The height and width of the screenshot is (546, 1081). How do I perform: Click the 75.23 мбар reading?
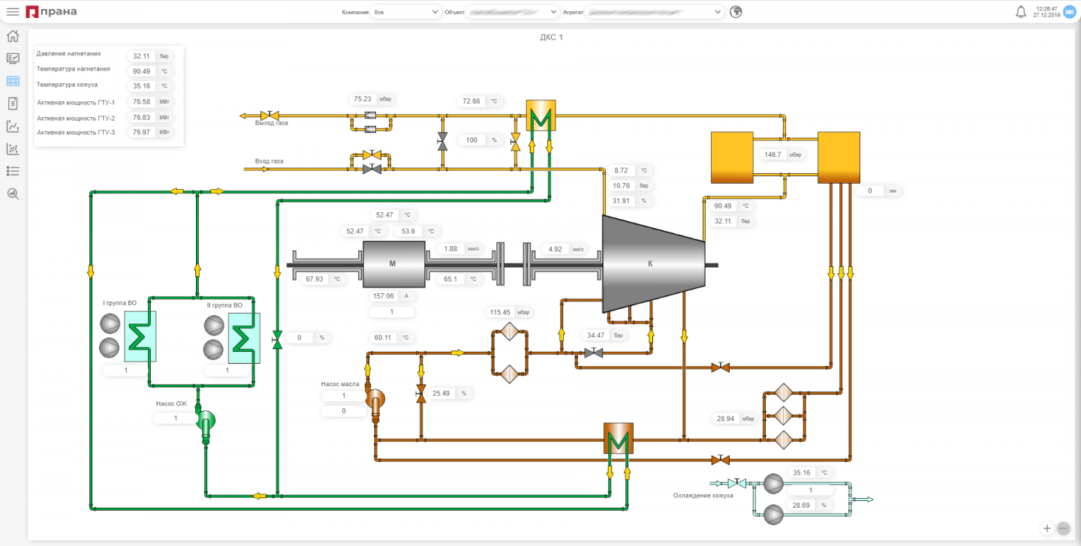pyautogui.click(x=372, y=99)
